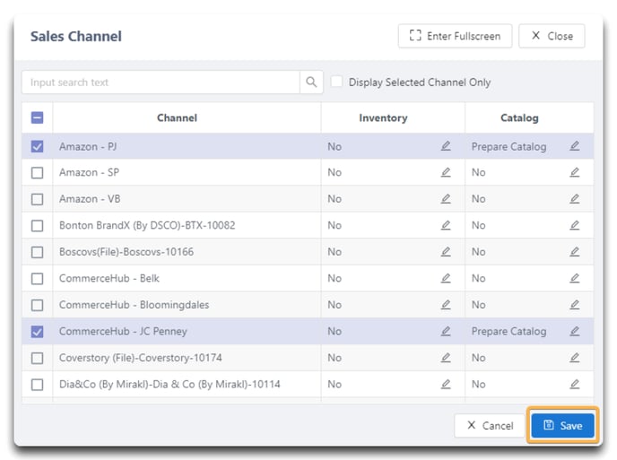This screenshot has height=460, width=617.
Task: Select Prepare Catalog text in Amazon - PJ row
Action: pyautogui.click(x=508, y=147)
